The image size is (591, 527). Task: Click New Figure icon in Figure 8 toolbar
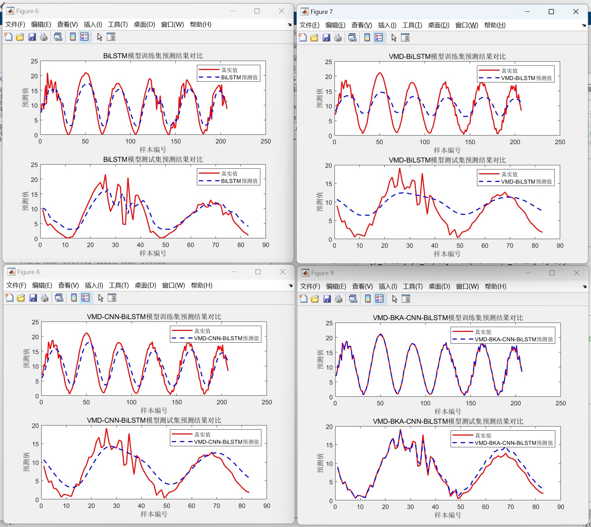pos(9,298)
